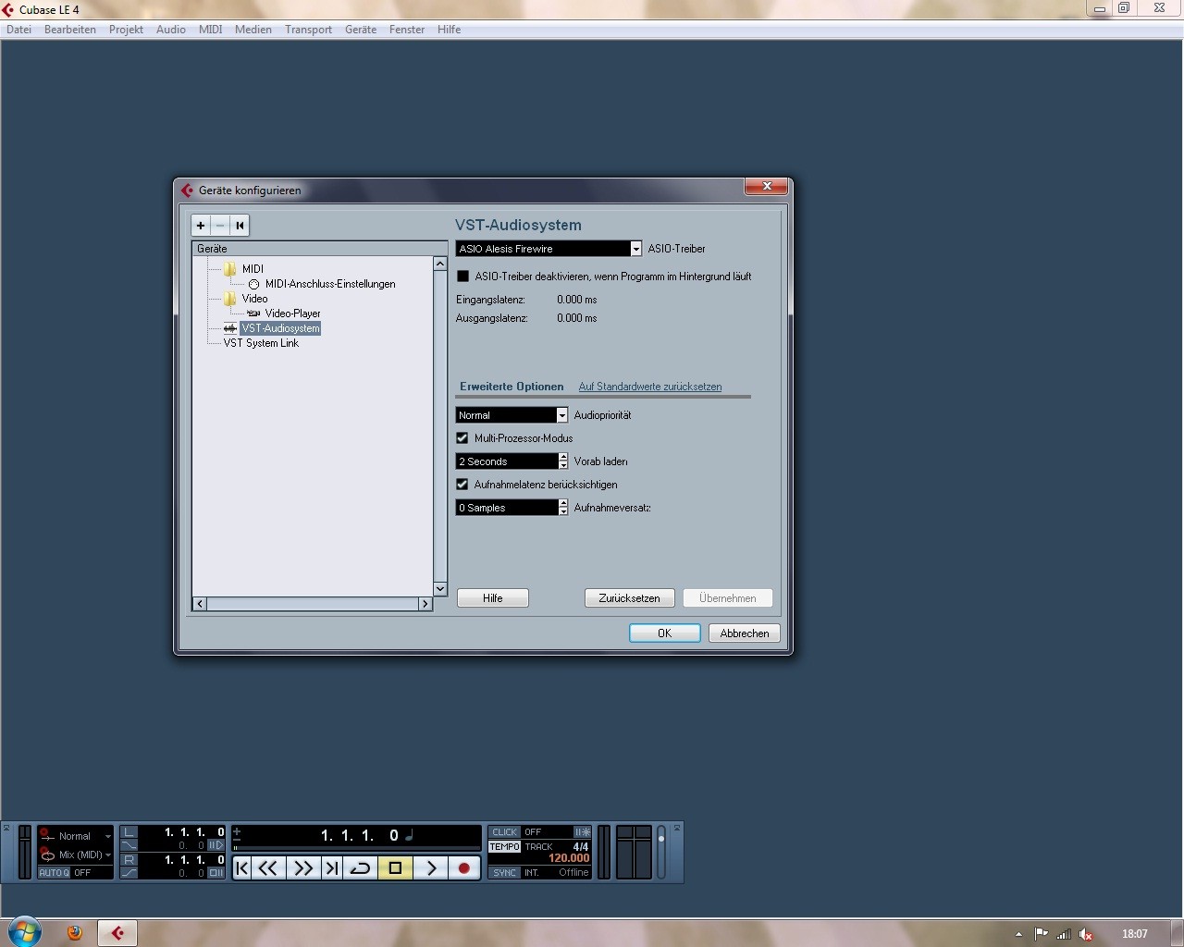The width and height of the screenshot is (1184, 947).
Task: Click the Fast Forward transport button
Action: click(x=302, y=867)
